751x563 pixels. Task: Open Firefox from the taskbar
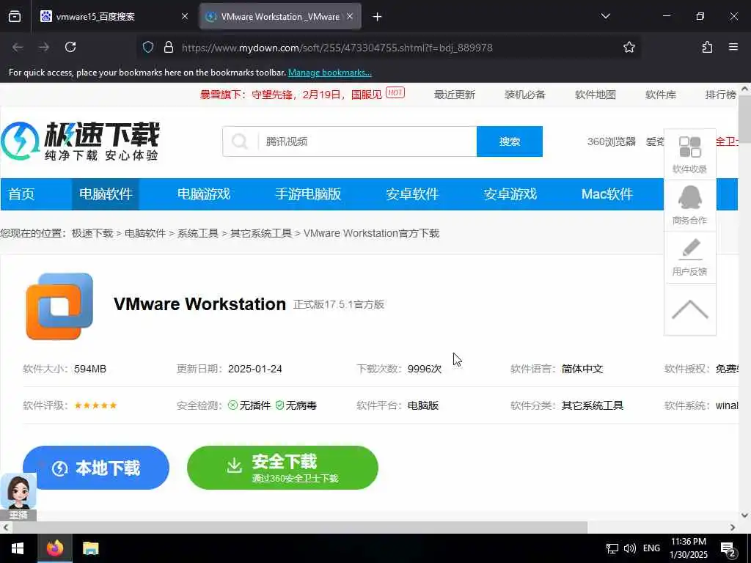pyautogui.click(x=55, y=548)
